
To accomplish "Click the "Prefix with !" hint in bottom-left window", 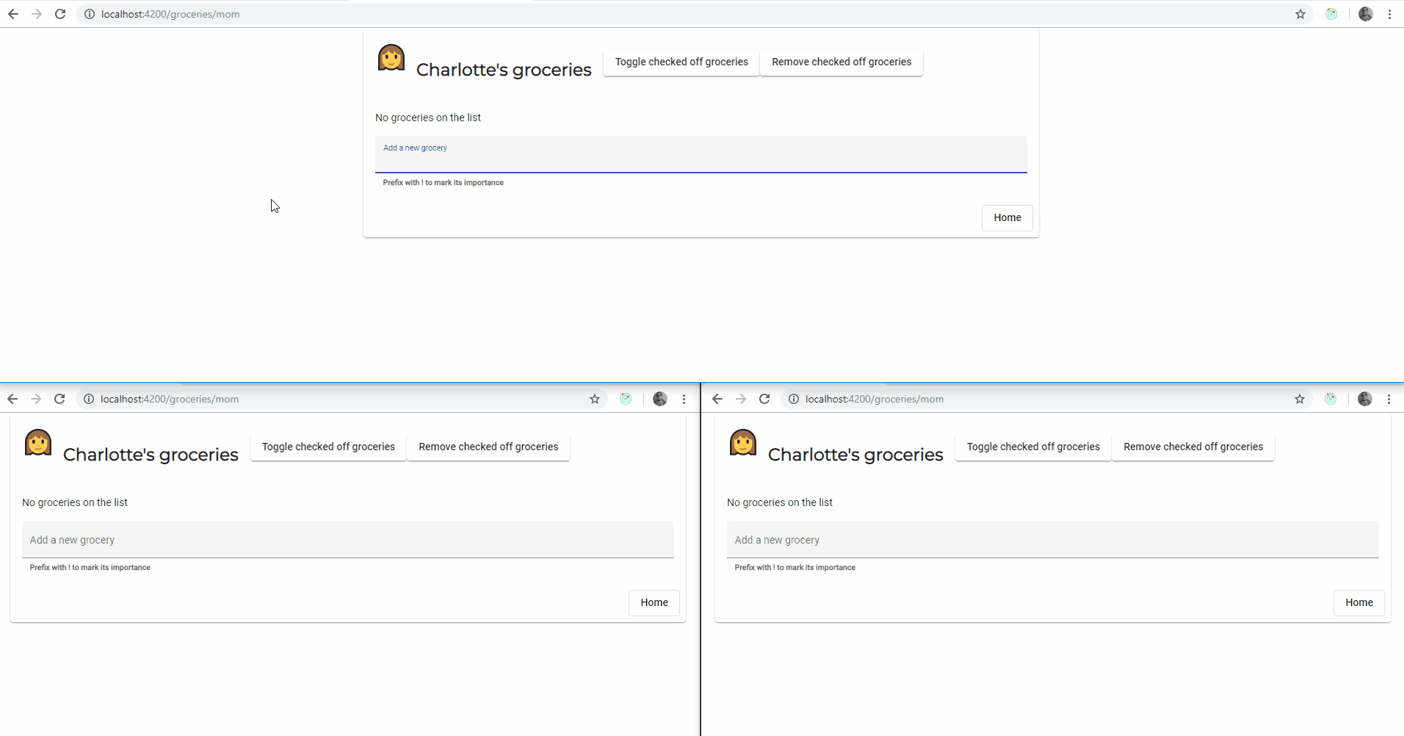I will click(90, 568).
